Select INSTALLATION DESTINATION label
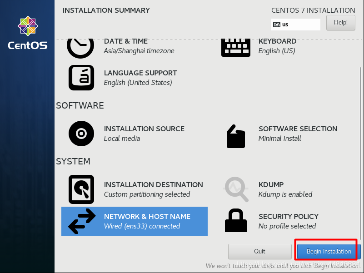The height and width of the screenshot is (273, 364). point(154,184)
